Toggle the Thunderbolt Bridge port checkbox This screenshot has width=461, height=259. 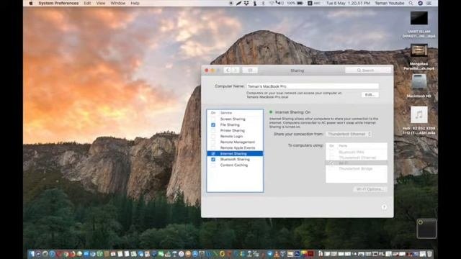pyautogui.click(x=331, y=168)
